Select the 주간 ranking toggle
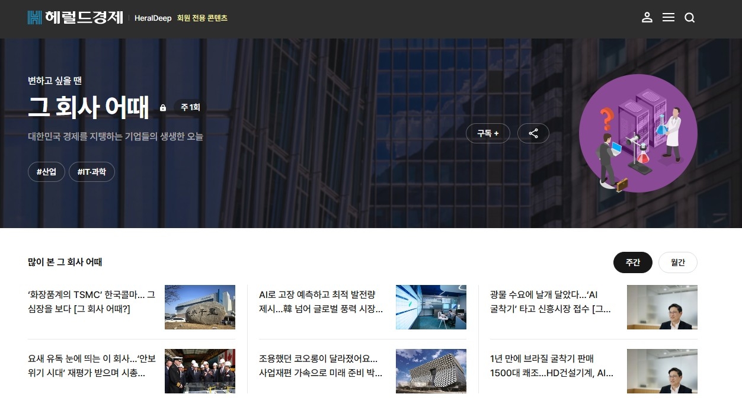 pyautogui.click(x=633, y=262)
